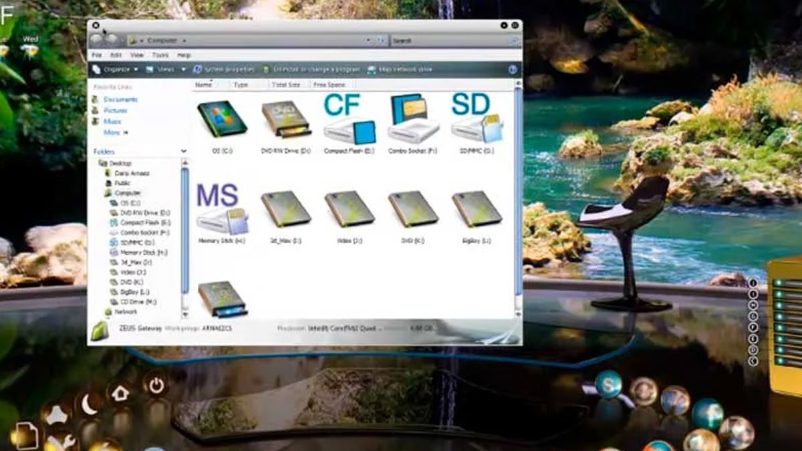Open the Tools menu
Screen dimensions: 802x451
(x=160, y=55)
